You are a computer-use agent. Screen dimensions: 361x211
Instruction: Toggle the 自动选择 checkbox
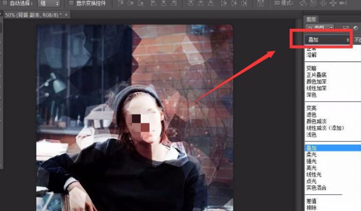coord(4,3)
